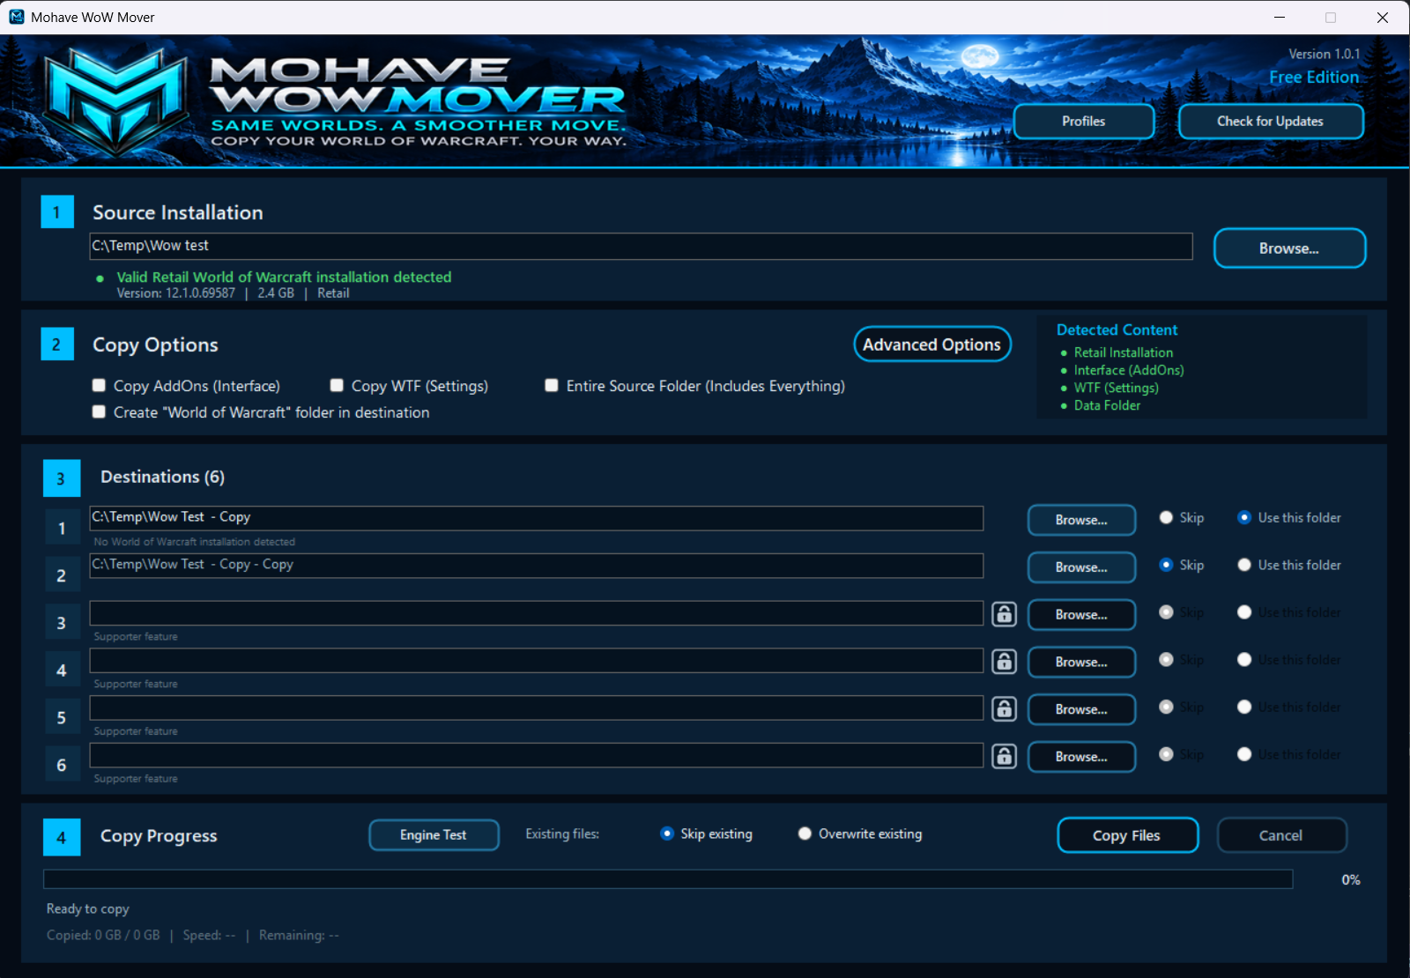
Task: Browse for destination 6 folder
Action: 1081,757
